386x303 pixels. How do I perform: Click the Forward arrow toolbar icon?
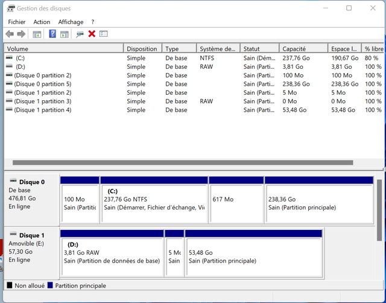pos(21,34)
